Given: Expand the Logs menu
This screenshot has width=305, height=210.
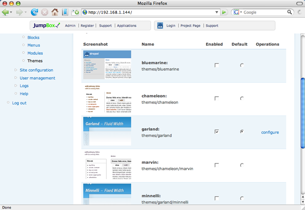Looking at the screenshot, I should click(x=16, y=86).
